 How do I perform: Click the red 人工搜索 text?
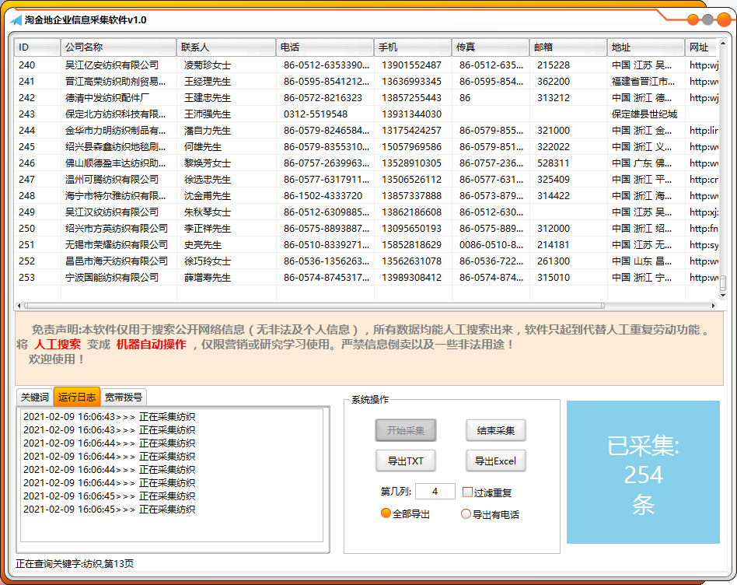(58, 344)
